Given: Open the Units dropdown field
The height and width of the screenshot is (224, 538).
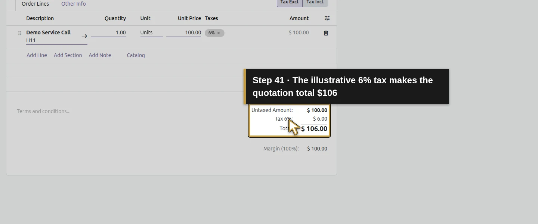Looking at the screenshot, I should pyautogui.click(x=151, y=33).
